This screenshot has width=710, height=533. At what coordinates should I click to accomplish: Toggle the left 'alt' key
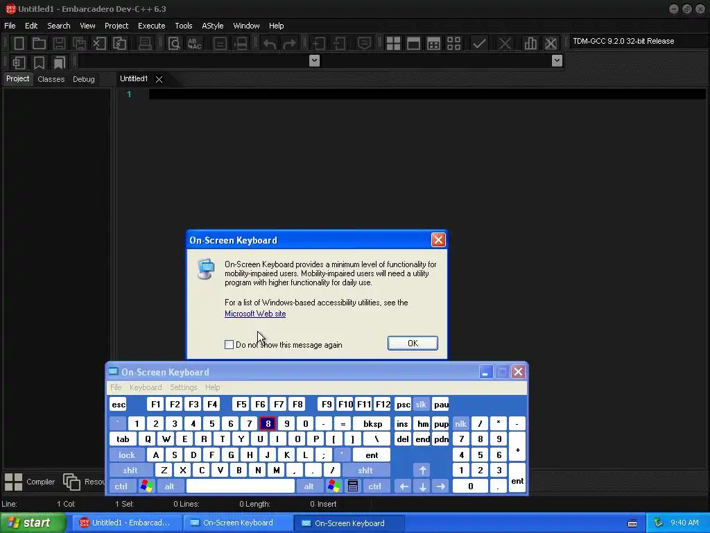click(x=169, y=486)
